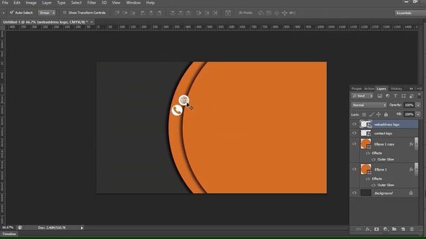The height and width of the screenshot is (239, 426).
Task: Toggle Show Transform Controls checkbox
Action: point(65,13)
